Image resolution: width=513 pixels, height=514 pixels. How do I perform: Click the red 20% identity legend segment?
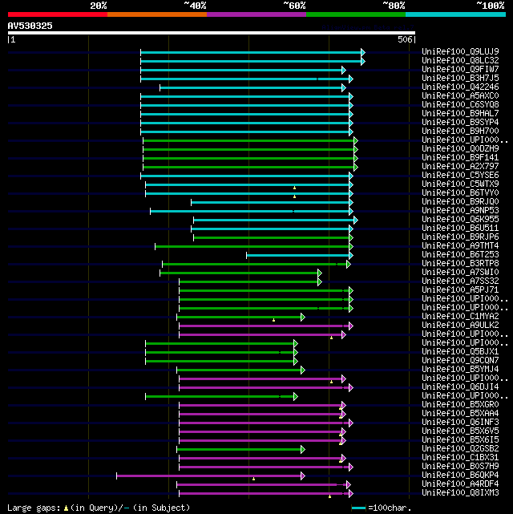[58, 14]
